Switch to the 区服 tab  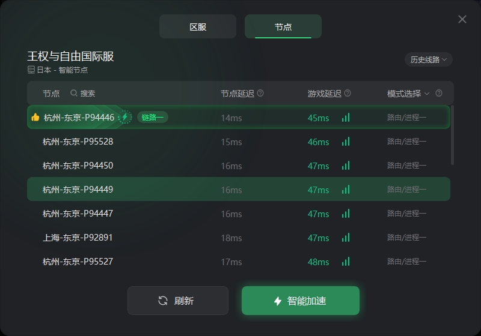(x=198, y=26)
